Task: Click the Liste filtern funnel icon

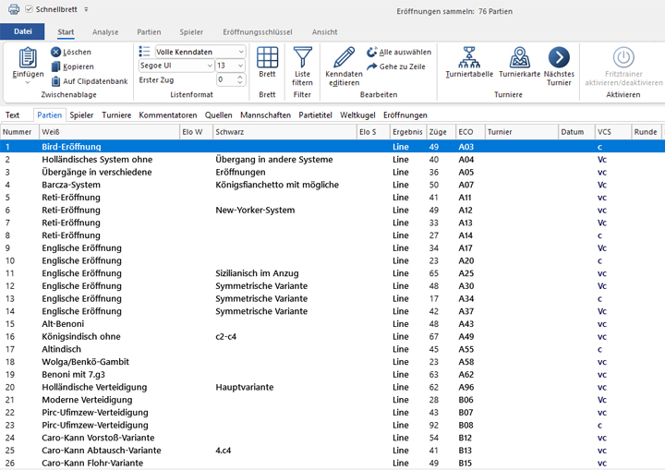Action: tap(302, 57)
